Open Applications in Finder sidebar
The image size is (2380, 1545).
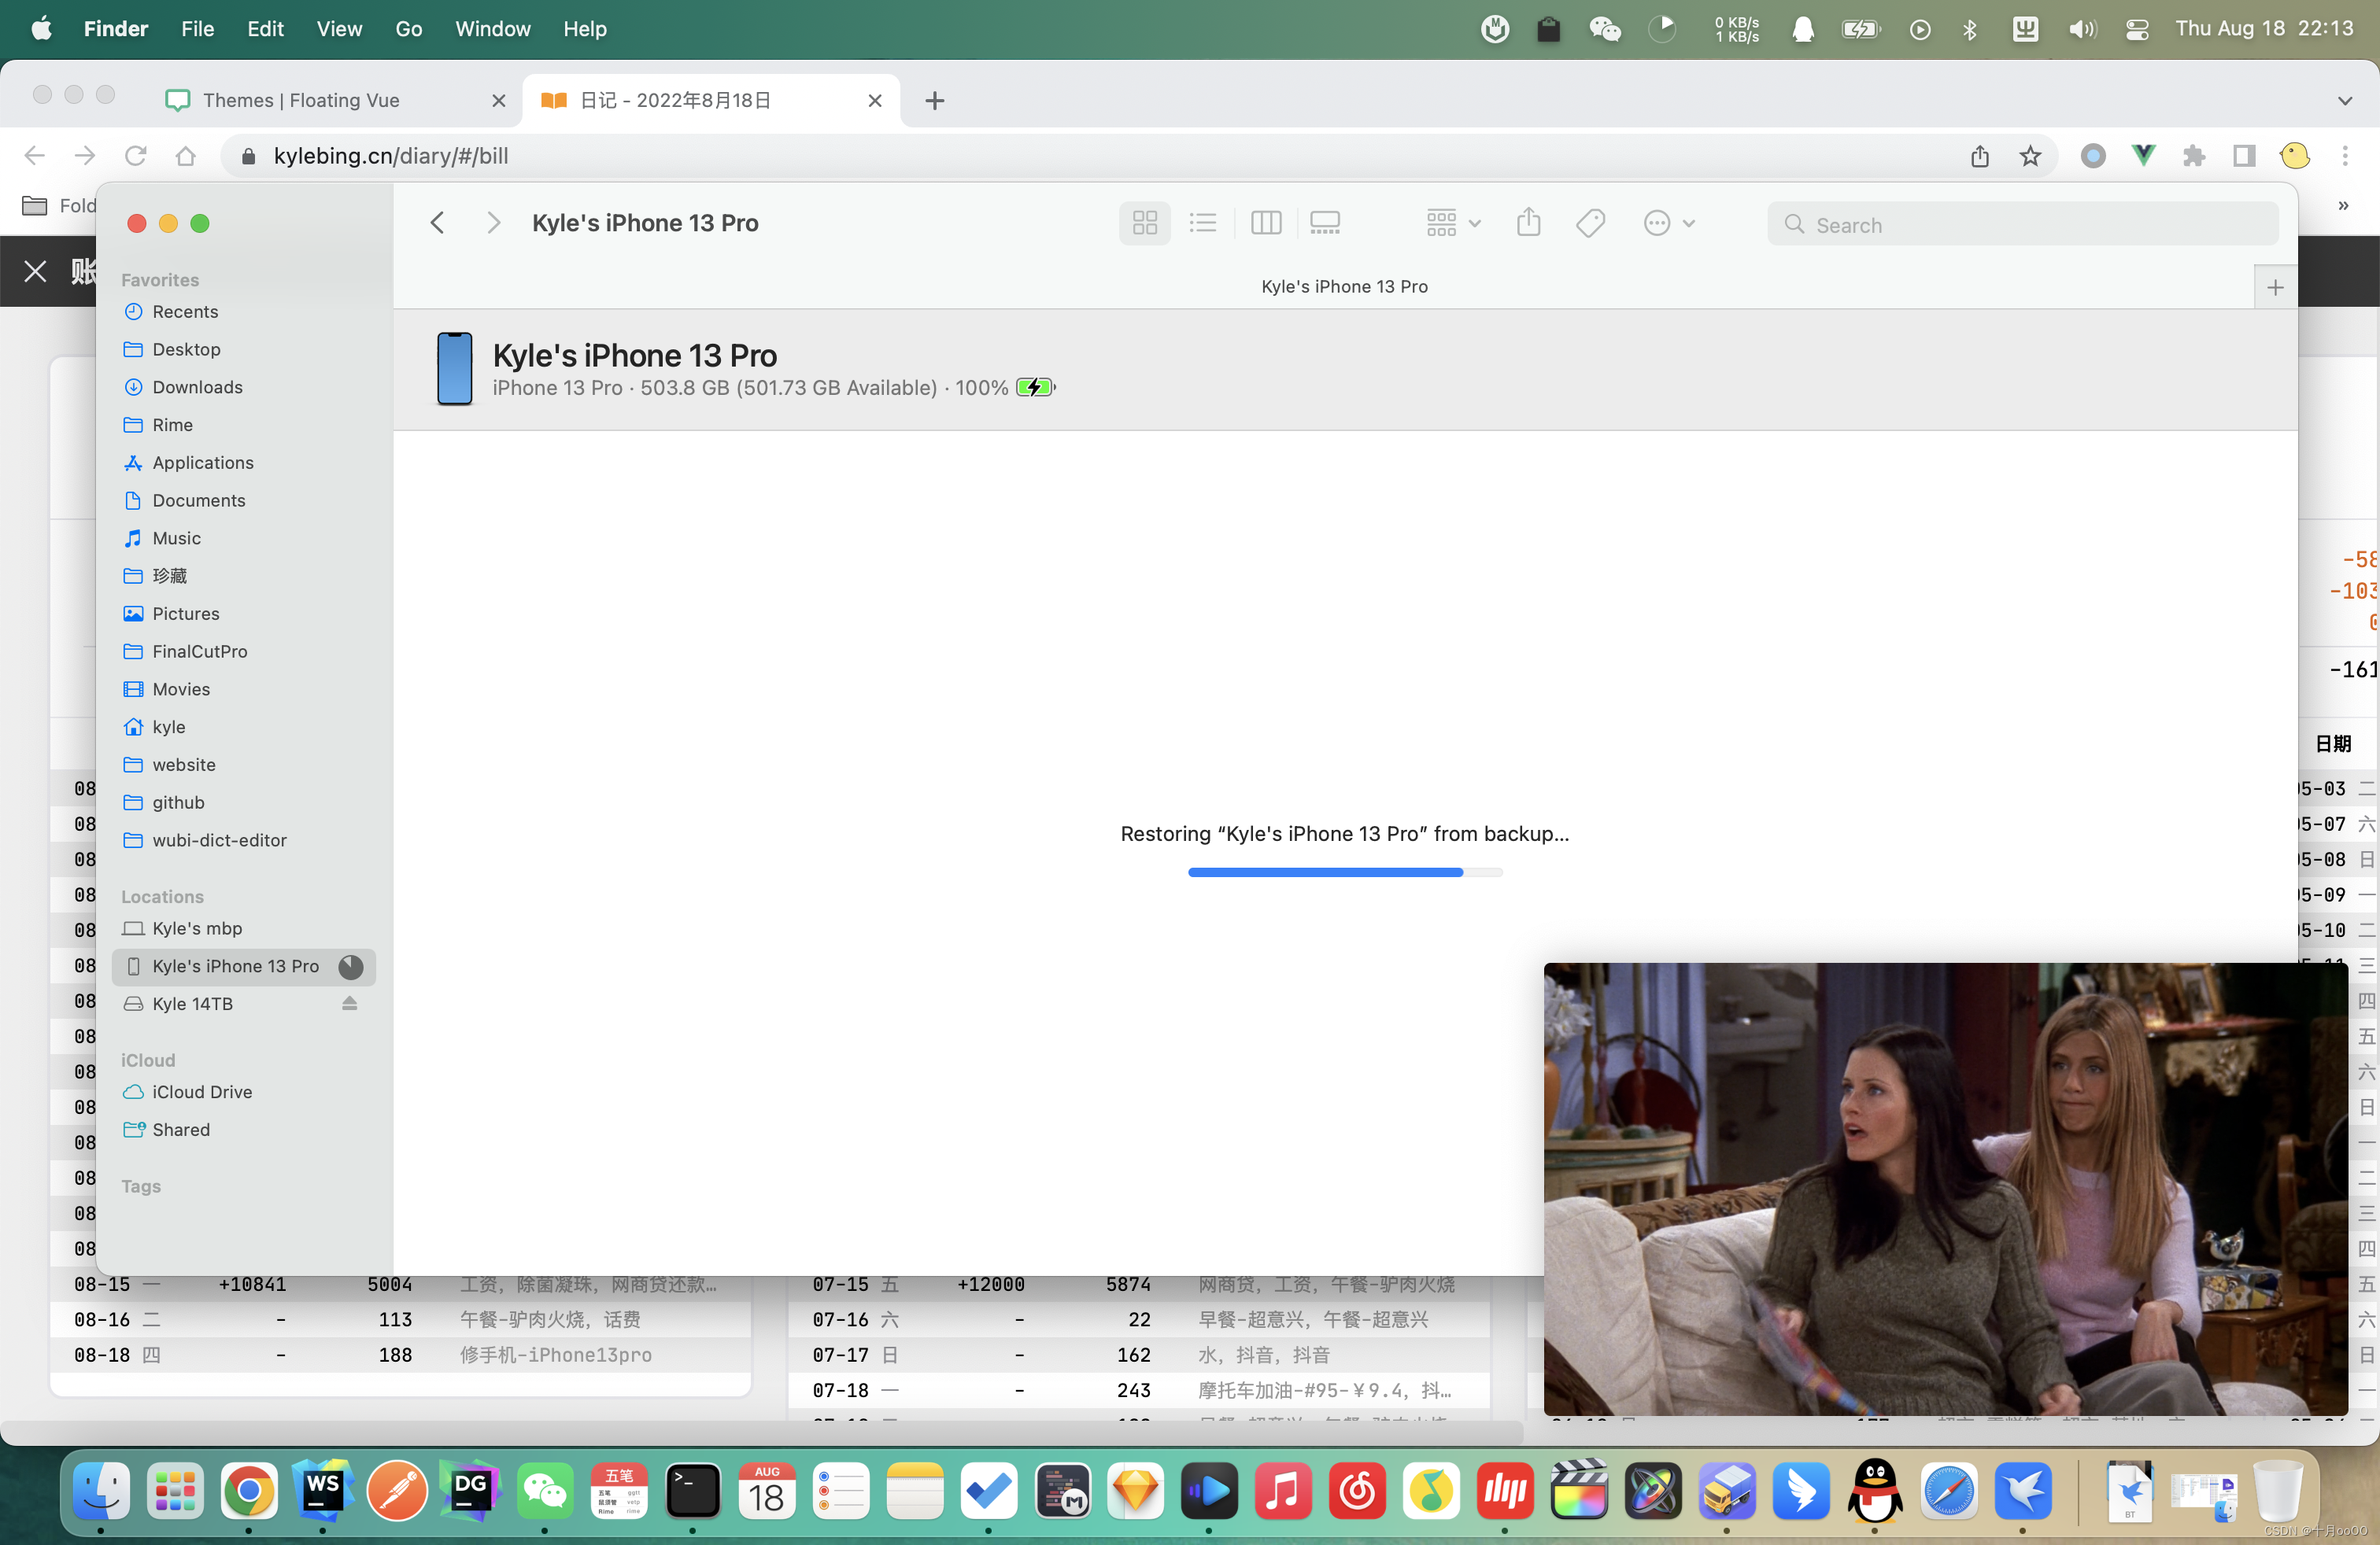coord(202,463)
